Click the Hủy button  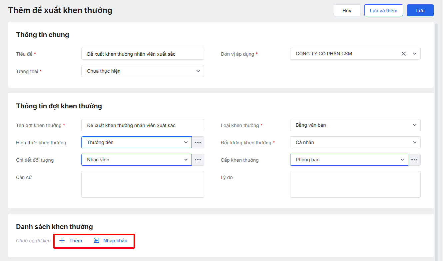pos(347,11)
